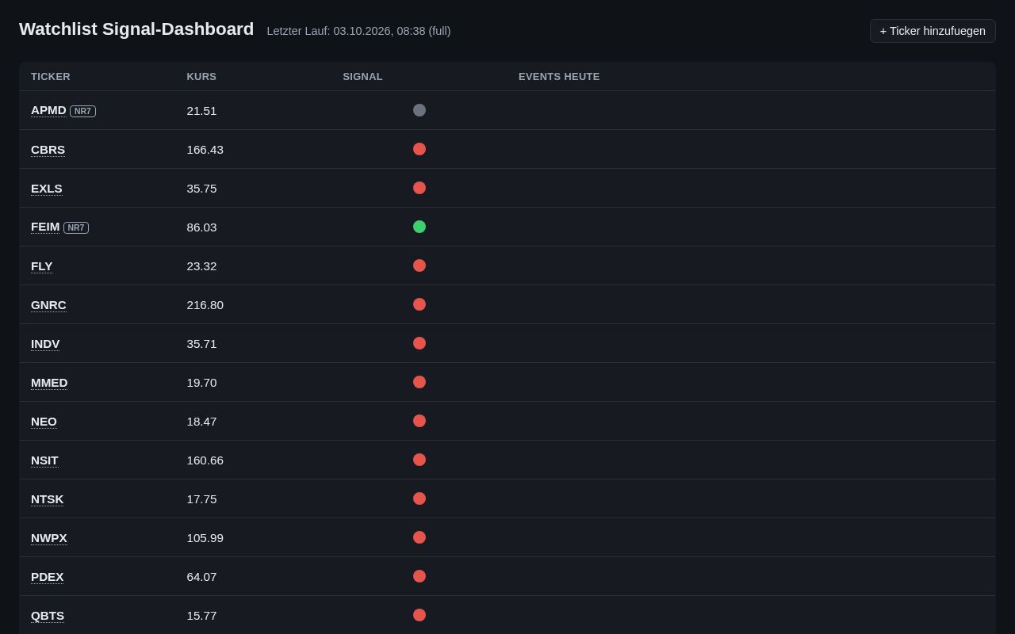Click the NR7 badge next to FEIM

(76, 227)
